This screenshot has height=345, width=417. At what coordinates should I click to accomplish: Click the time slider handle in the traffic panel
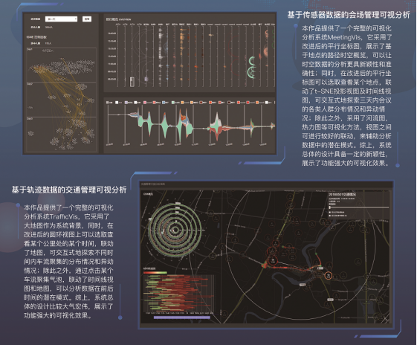[330, 207]
